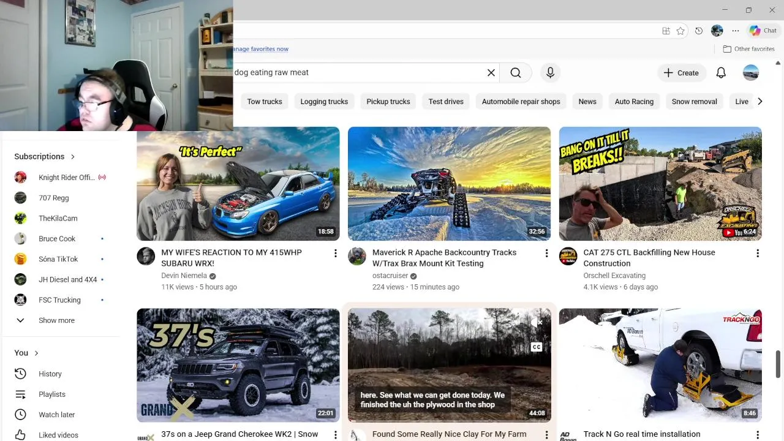
Task: Click the manage favorites now link
Action: point(260,49)
